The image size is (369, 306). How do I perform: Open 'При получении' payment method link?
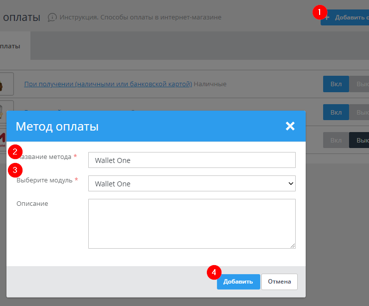point(108,84)
